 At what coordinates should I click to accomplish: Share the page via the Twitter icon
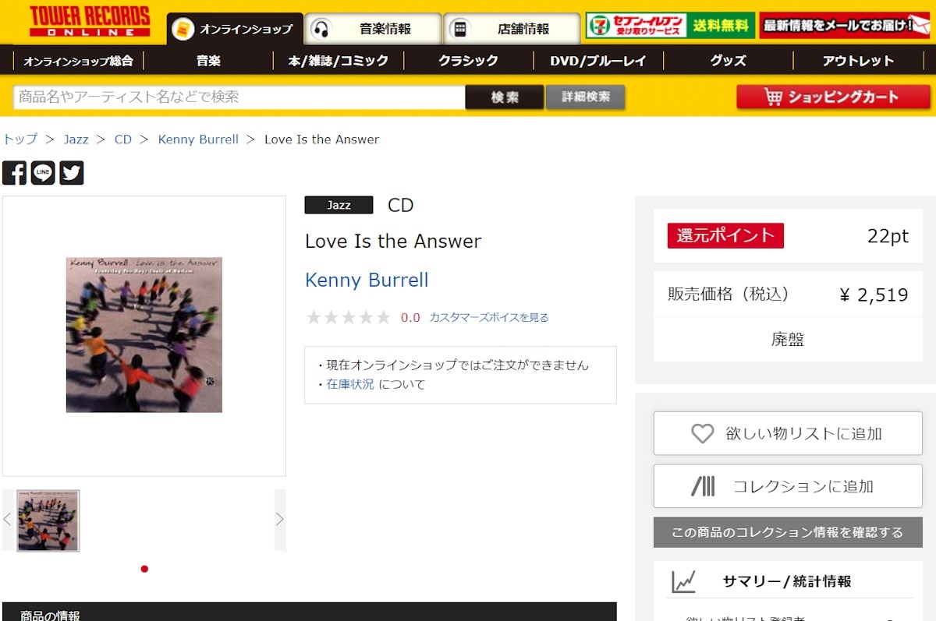tap(72, 173)
